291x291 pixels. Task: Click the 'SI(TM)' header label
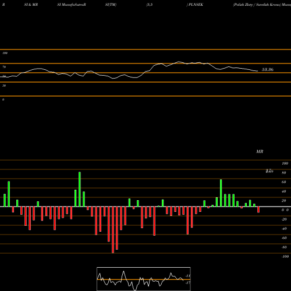pyautogui.click(x=111, y=5)
